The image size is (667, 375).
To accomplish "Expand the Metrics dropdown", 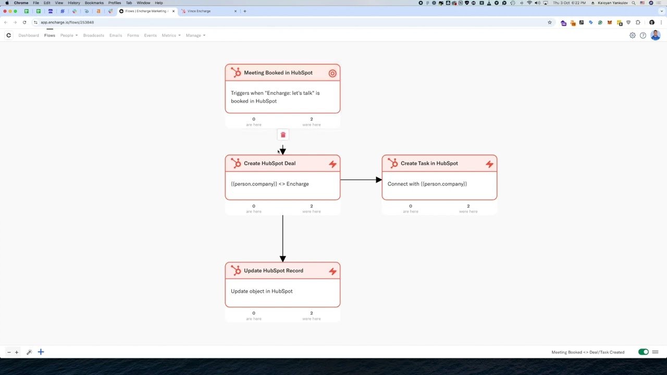I will (171, 35).
